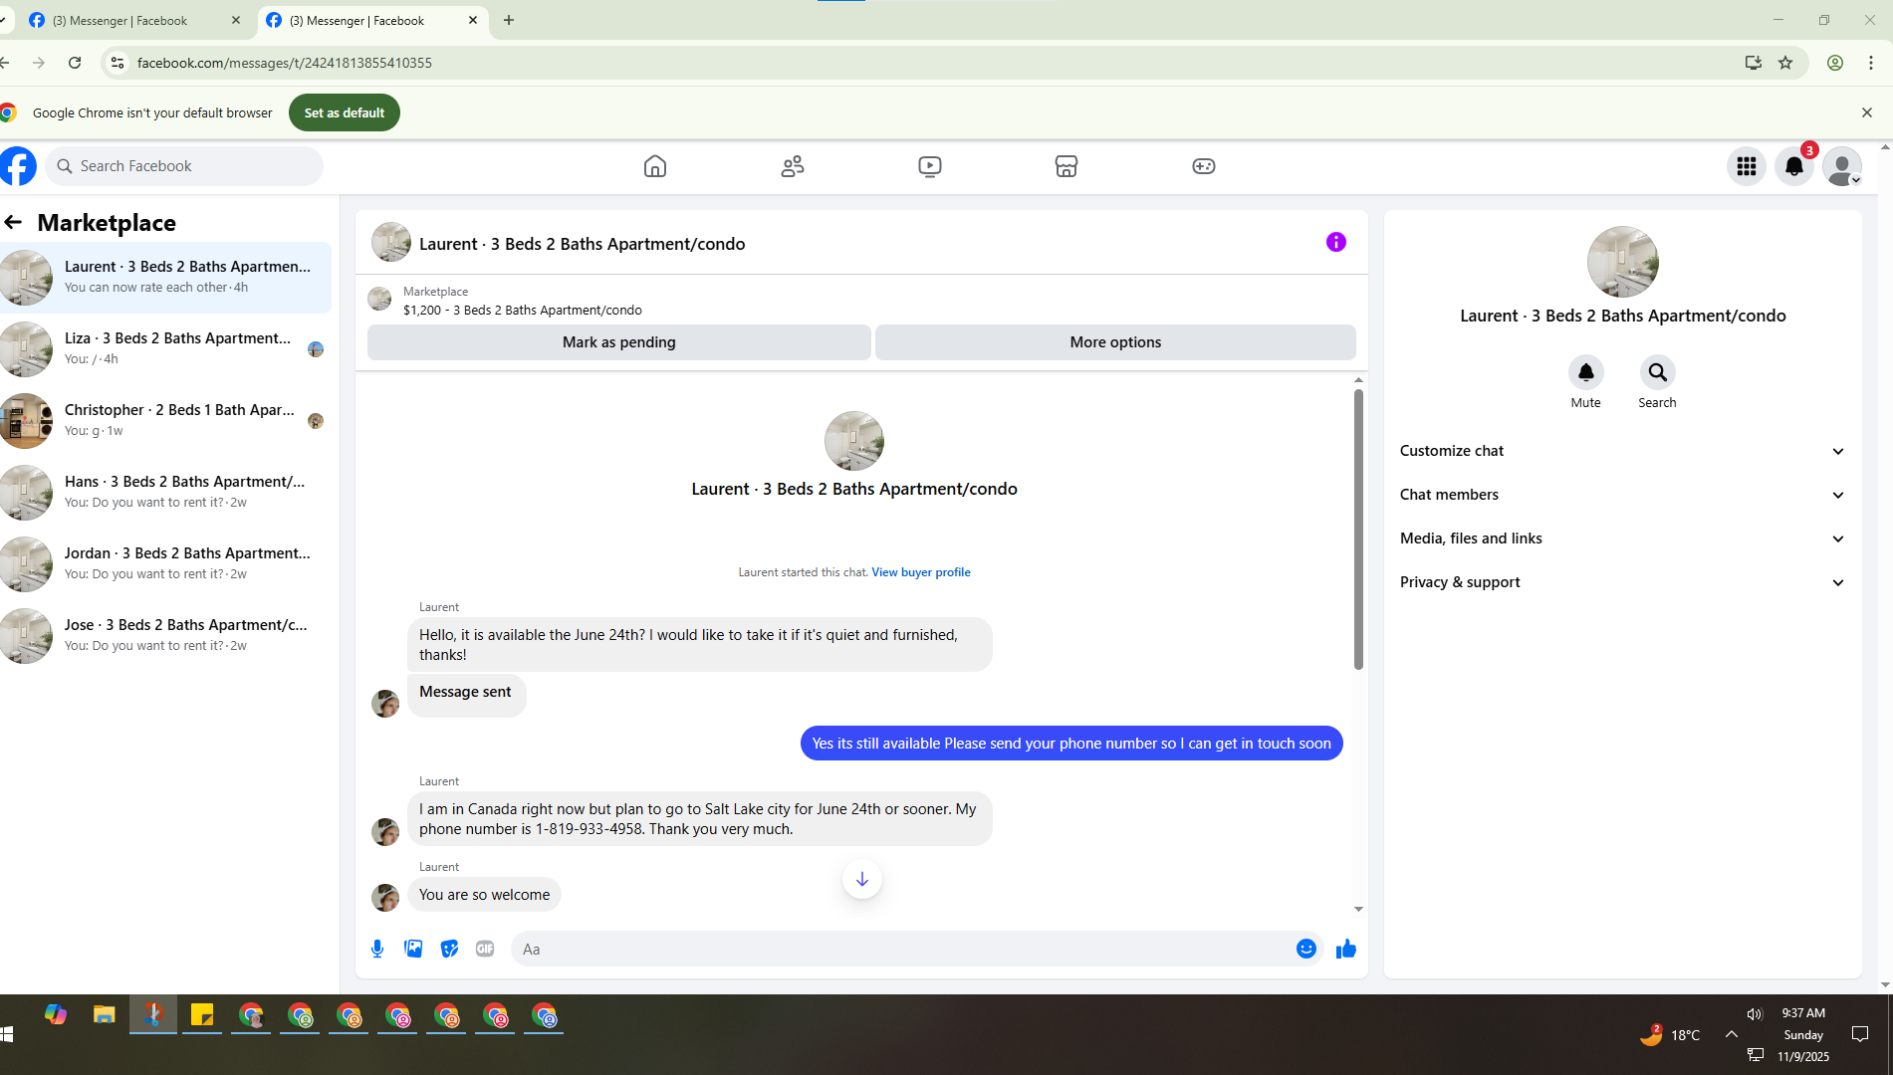Open the Liza 3 Beds conversation
Viewport: 1893px width, 1075px height.
(x=165, y=349)
